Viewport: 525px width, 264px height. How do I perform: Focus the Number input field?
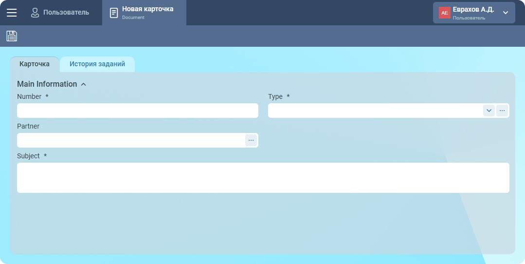137,111
